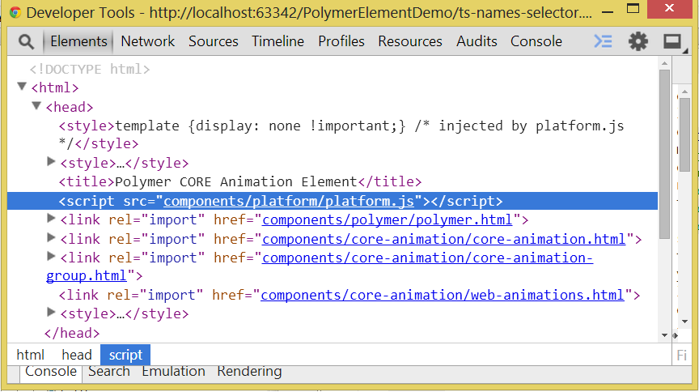The image size is (699, 392).
Task: Click the dock-to-window icon
Action: 672,41
